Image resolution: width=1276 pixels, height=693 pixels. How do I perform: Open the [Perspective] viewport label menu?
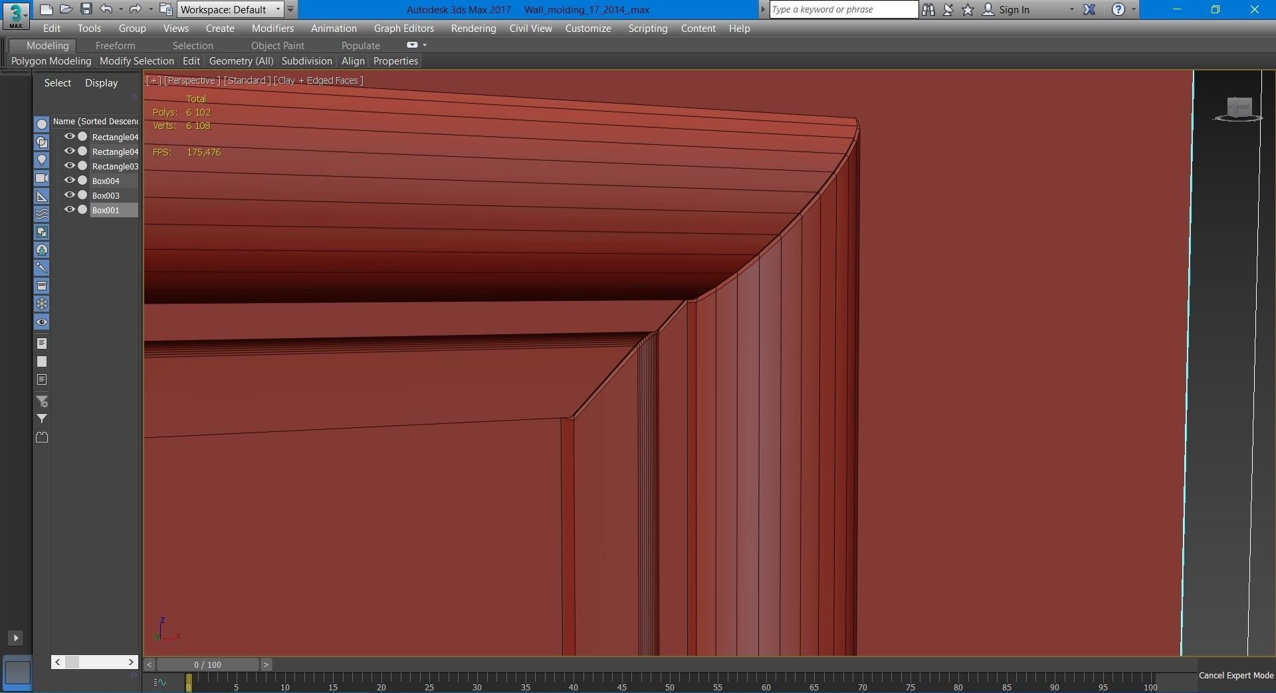tap(191, 80)
